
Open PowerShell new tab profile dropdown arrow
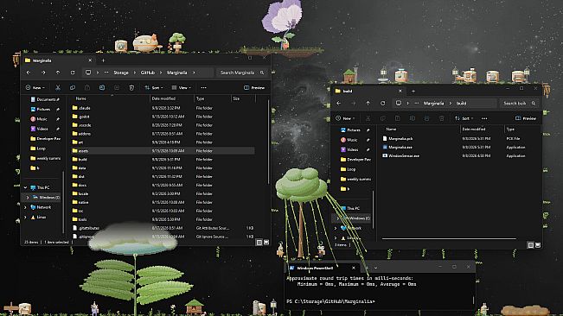[375, 268]
